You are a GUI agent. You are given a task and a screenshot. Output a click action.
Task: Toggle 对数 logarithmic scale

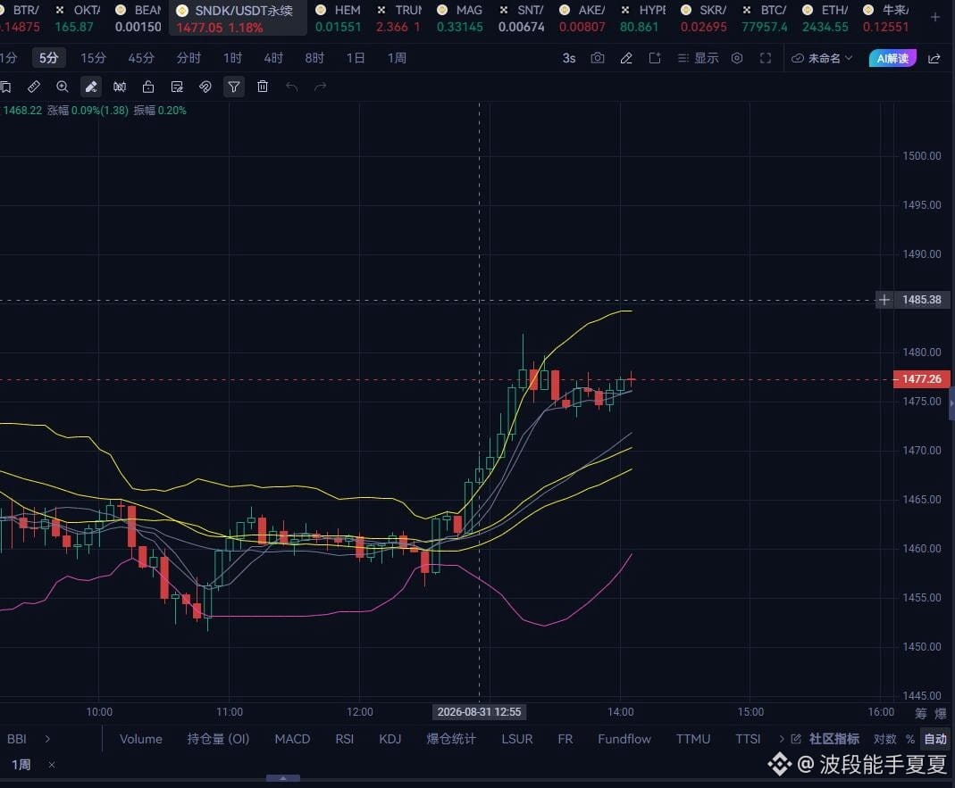point(885,739)
